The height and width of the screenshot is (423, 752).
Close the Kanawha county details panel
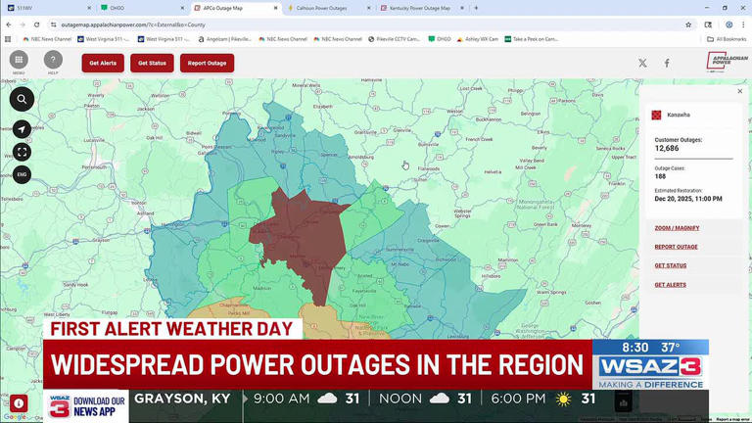740,91
